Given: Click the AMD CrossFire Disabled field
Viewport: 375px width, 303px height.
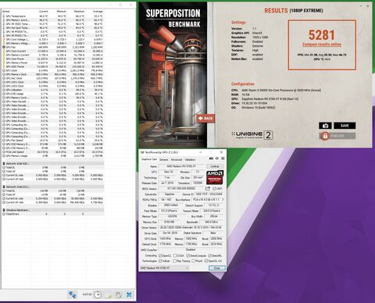Looking at the screenshot, I should point(191,250).
